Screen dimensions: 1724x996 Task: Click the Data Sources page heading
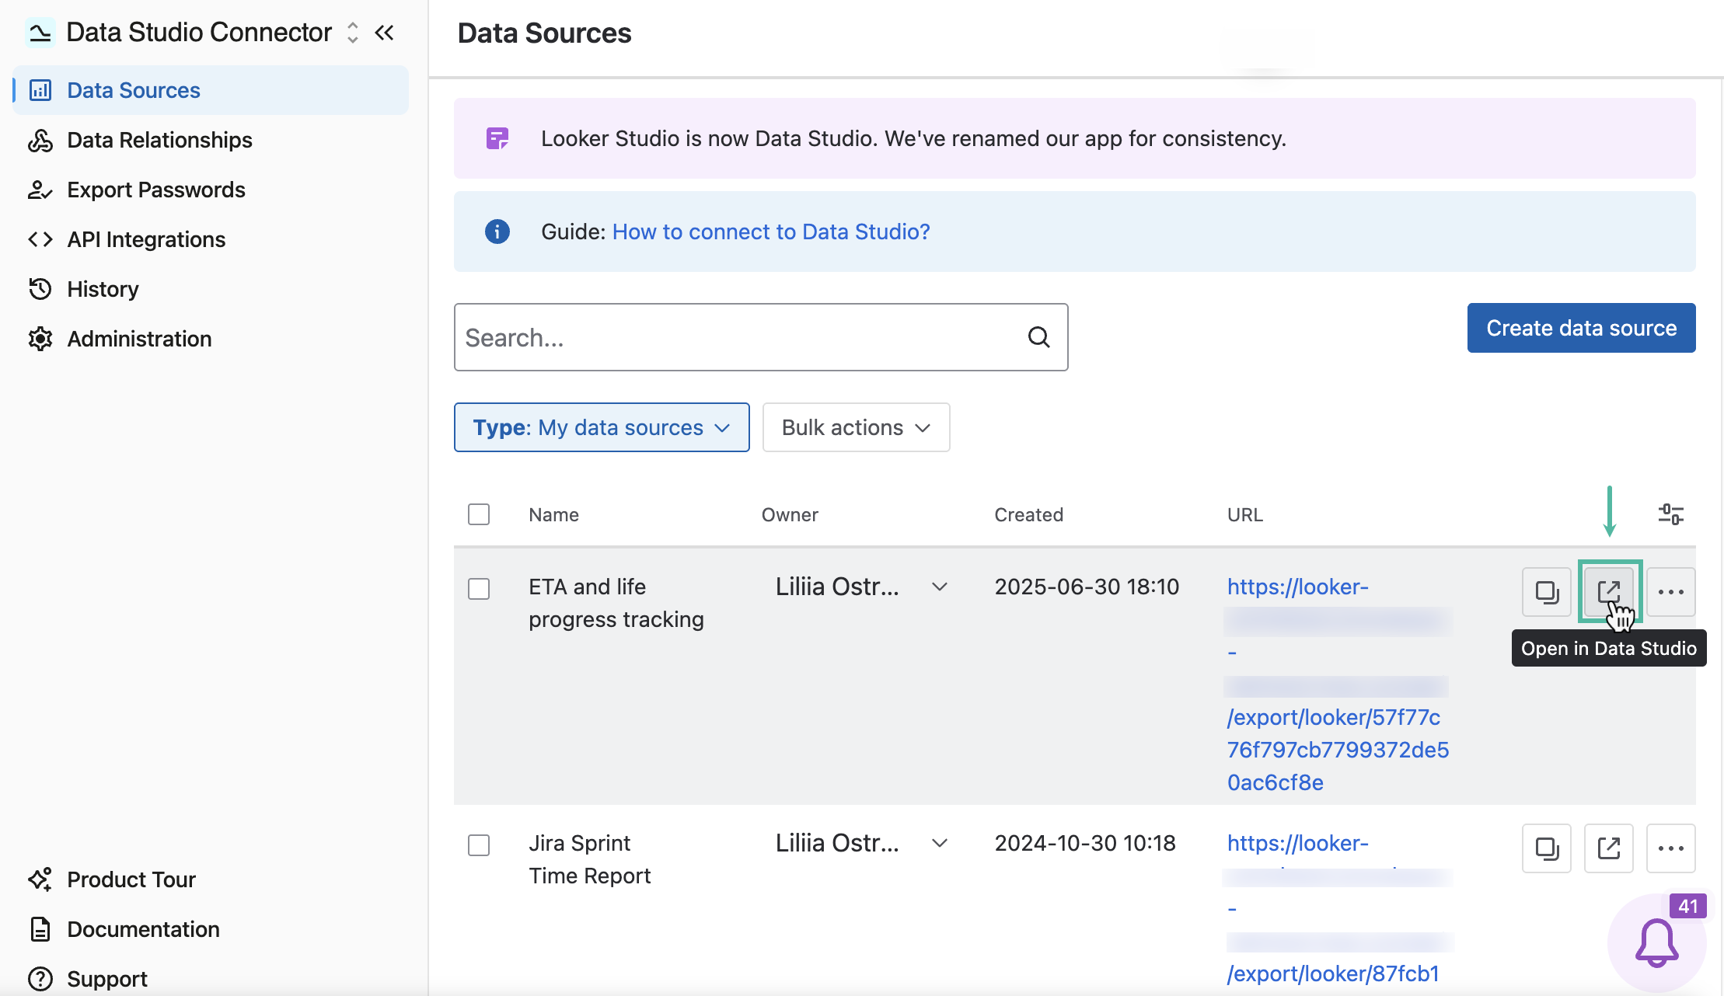[x=544, y=33]
